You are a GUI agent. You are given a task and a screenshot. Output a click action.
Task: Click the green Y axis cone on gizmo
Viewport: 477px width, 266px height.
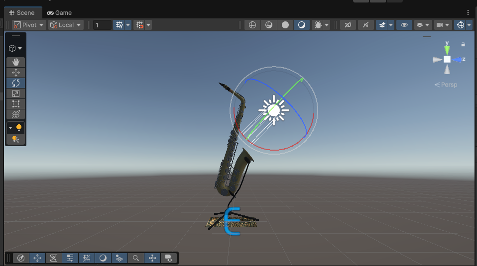click(447, 49)
